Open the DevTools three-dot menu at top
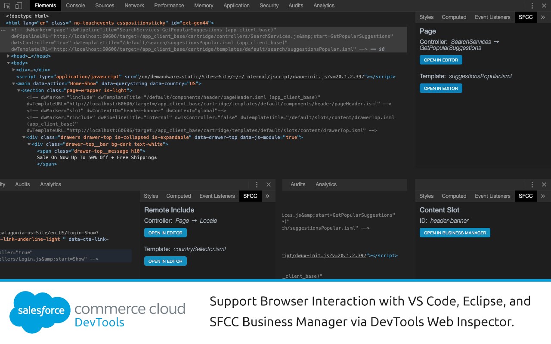The height and width of the screenshot is (344, 551). pyautogui.click(x=532, y=6)
